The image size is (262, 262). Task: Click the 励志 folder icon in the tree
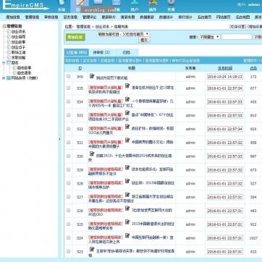click(x=9, y=63)
